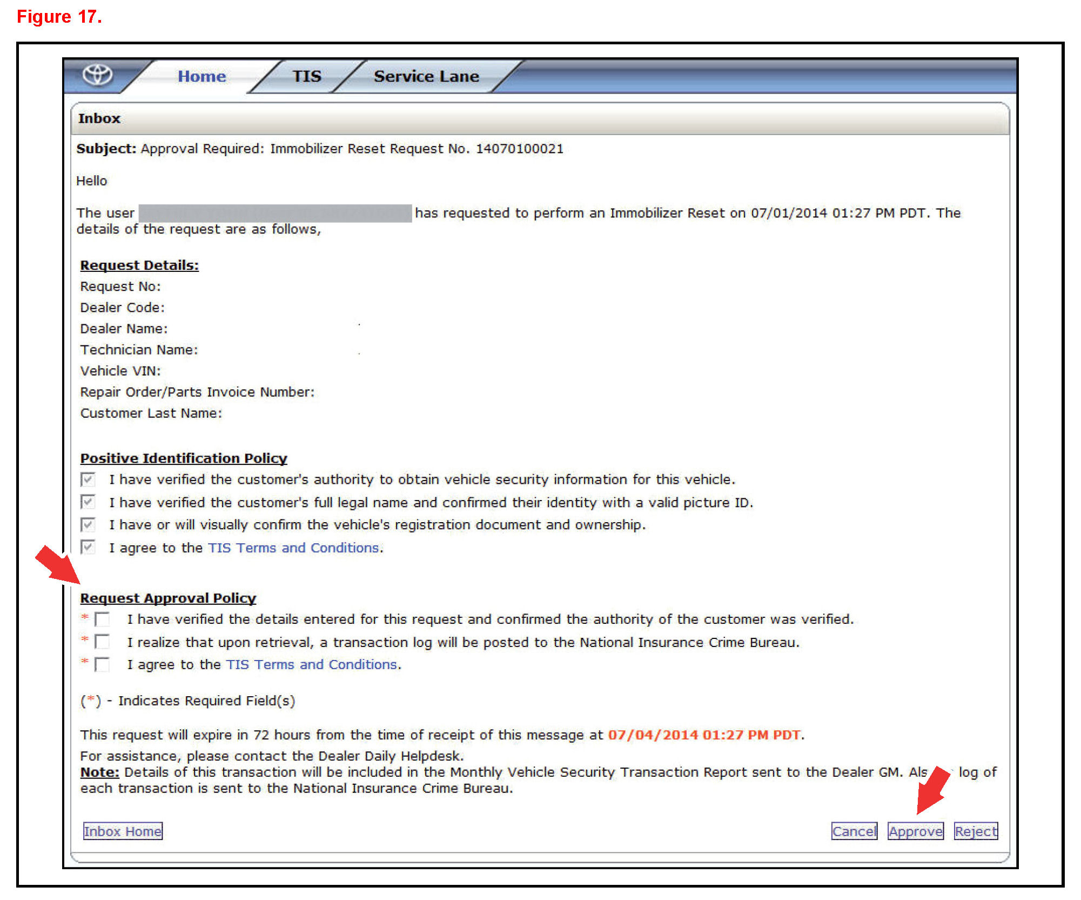This screenshot has width=1081, height=900.
Task: Open TIS Terms link in Request Approval Policy
Action: pos(311,664)
